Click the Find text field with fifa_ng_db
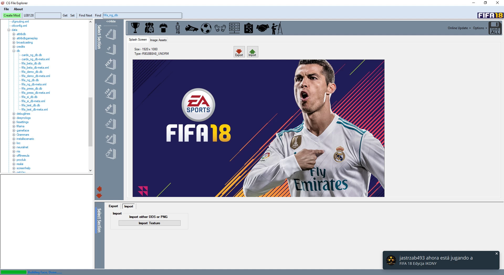Screen dimensions: 504x275 coord(142,15)
